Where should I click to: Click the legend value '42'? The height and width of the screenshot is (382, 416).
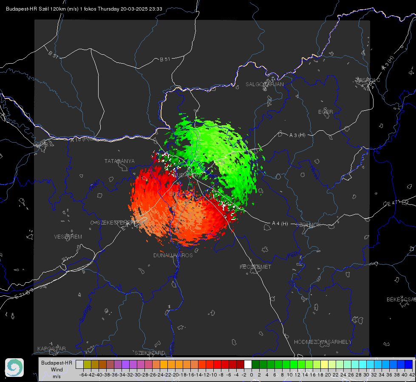click(x=412, y=375)
